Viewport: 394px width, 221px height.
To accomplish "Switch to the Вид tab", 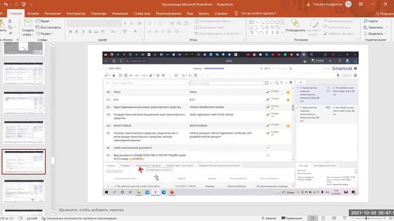I will 190,14.
